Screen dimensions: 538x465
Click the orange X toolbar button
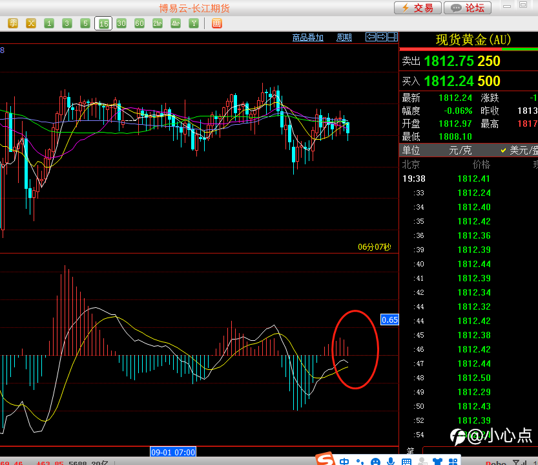pos(31,23)
